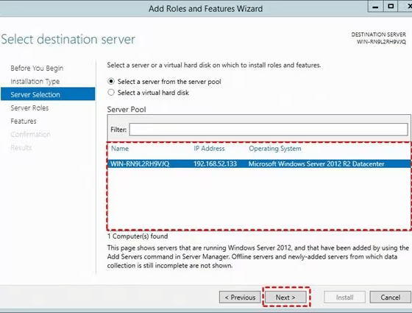
Task: Maximize the wizard window
Action: tap(391, 7)
